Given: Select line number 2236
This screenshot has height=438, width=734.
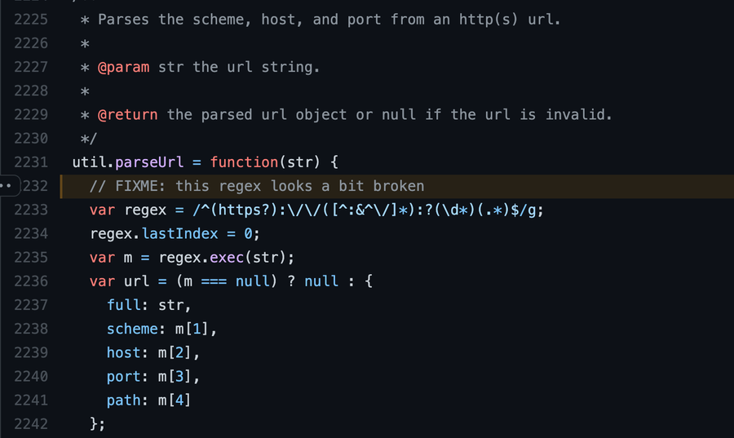Looking at the screenshot, I should click(31, 281).
